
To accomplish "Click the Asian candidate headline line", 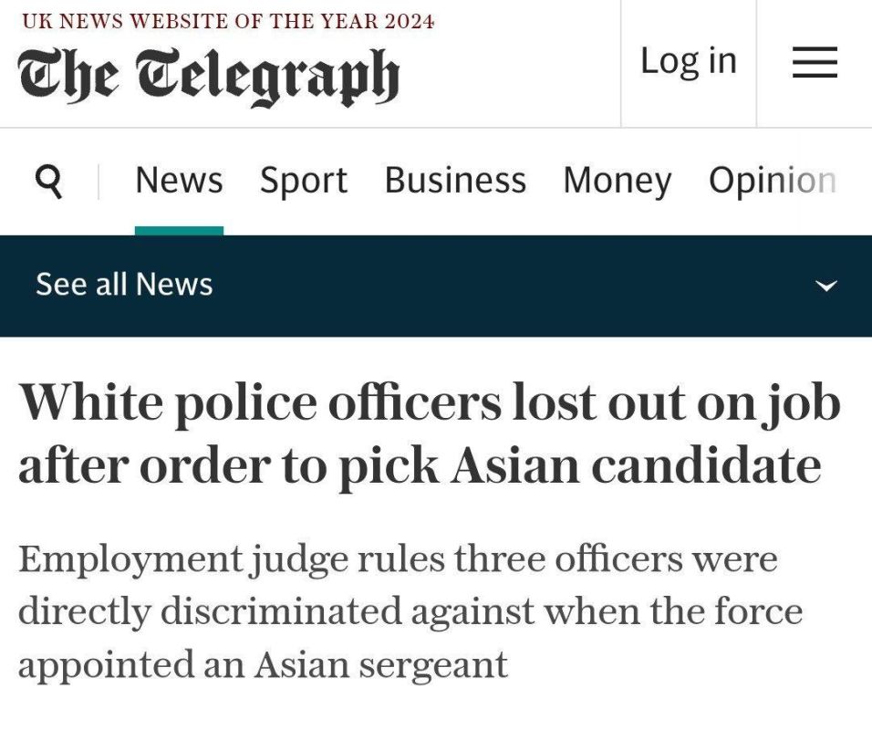I will coord(420,465).
